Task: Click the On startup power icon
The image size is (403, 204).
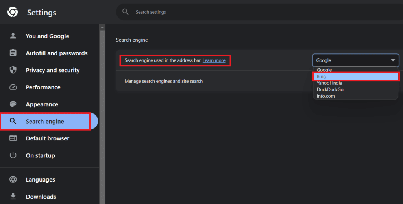Action: click(13, 155)
